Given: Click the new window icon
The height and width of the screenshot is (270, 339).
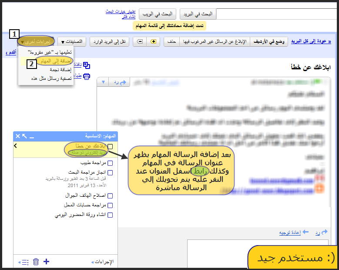Looking at the screenshot, I should coord(87,65).
